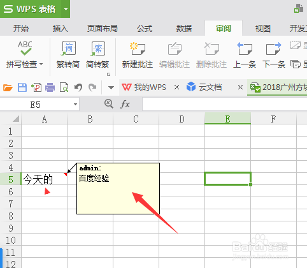Click the 编辑批注 label text
This screenshot has height=268, width=307.
tap(175, 64)
